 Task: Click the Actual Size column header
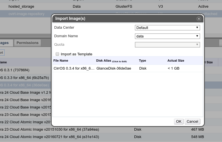(175, 60)
